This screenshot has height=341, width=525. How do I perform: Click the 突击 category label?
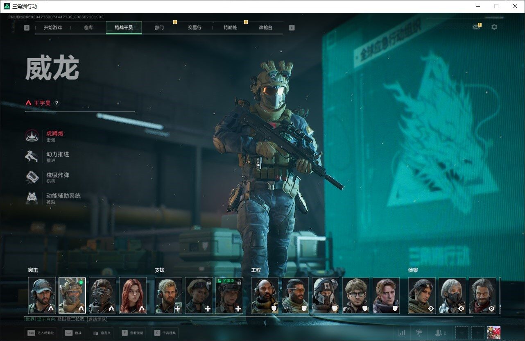point(33,271)
